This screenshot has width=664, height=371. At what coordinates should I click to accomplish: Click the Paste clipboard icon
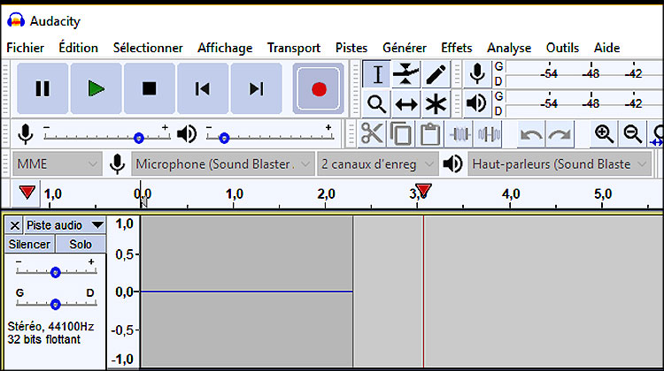pyautogui.click(x=430, y=134)
